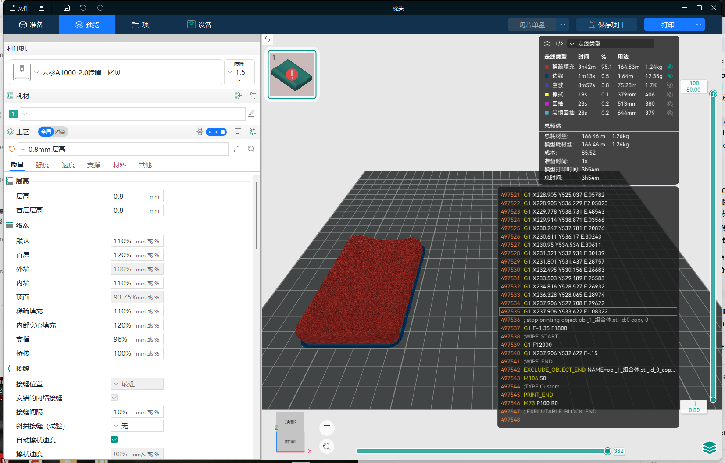Image resolution: width=725 pixels, height=463 pixels.
Task: Click the zoom magnifier button in viewport
Action: click(x=327, y=446)
